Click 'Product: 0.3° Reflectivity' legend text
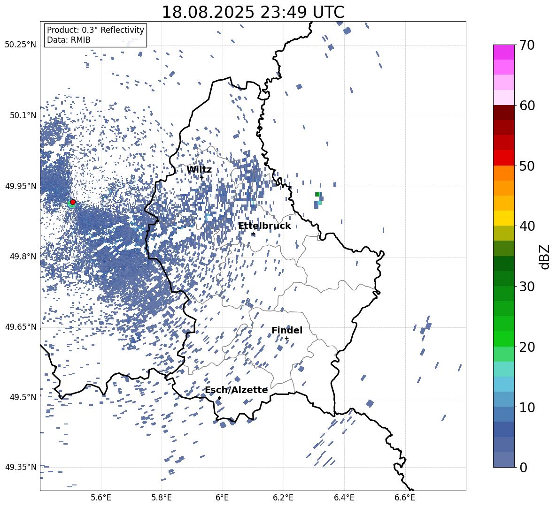This screenshot has width=556, height=507. pos(95,30)
